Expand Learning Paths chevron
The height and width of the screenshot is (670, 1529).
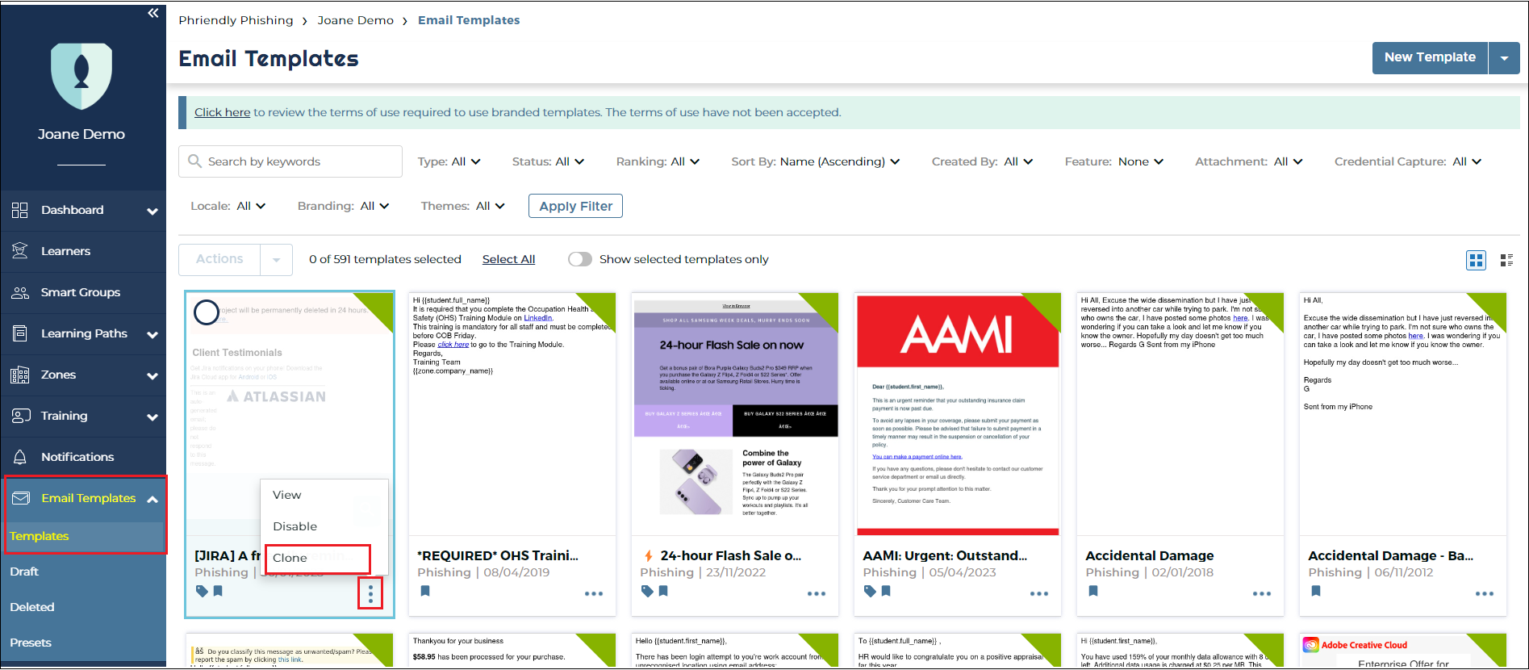pyautogui.click(x=152, y=335)
